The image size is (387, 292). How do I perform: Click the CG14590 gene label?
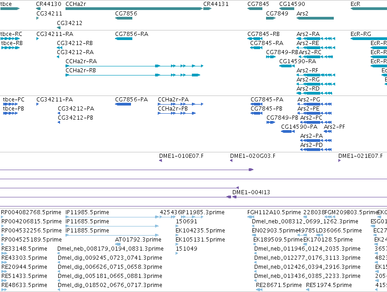click(292, 4)
